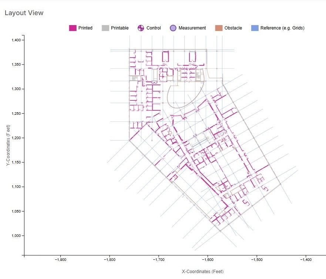
Task: Click the Obstacle orange legend swatch
Action: click(x=219, y=28)
